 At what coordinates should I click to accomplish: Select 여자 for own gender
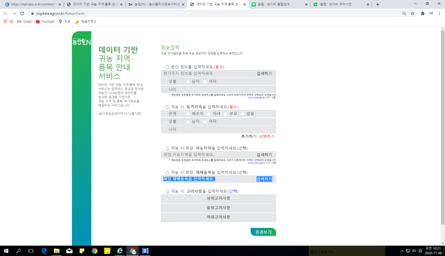pos(205,82)
